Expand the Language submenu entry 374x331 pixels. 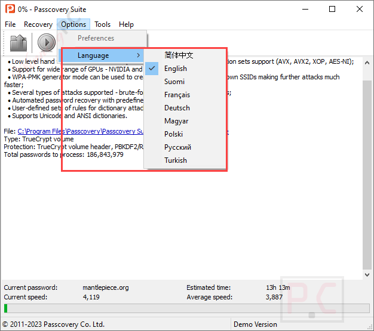click(101, 55)
